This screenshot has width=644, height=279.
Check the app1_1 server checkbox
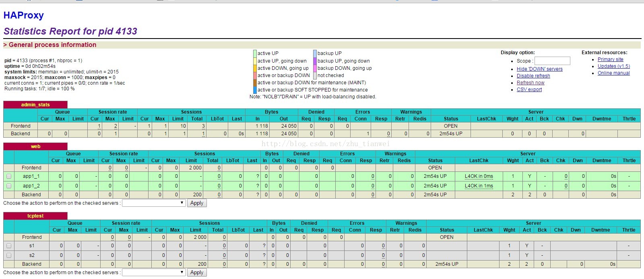click(9, 176)
